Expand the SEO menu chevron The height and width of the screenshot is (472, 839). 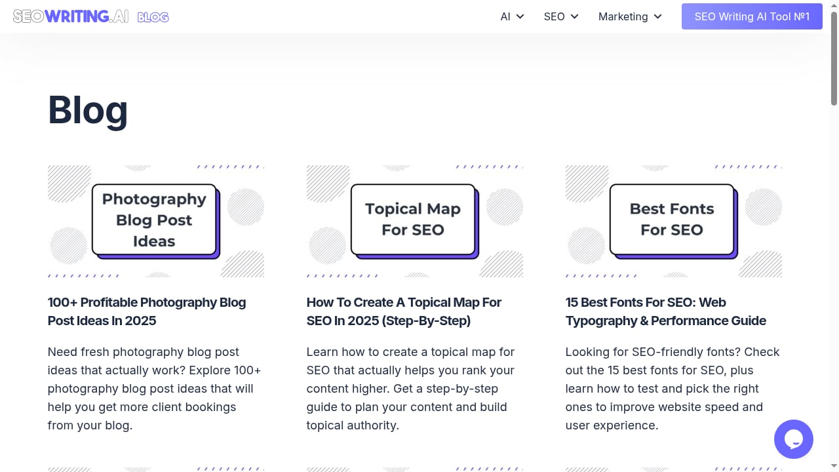click(x=575, y=16)
